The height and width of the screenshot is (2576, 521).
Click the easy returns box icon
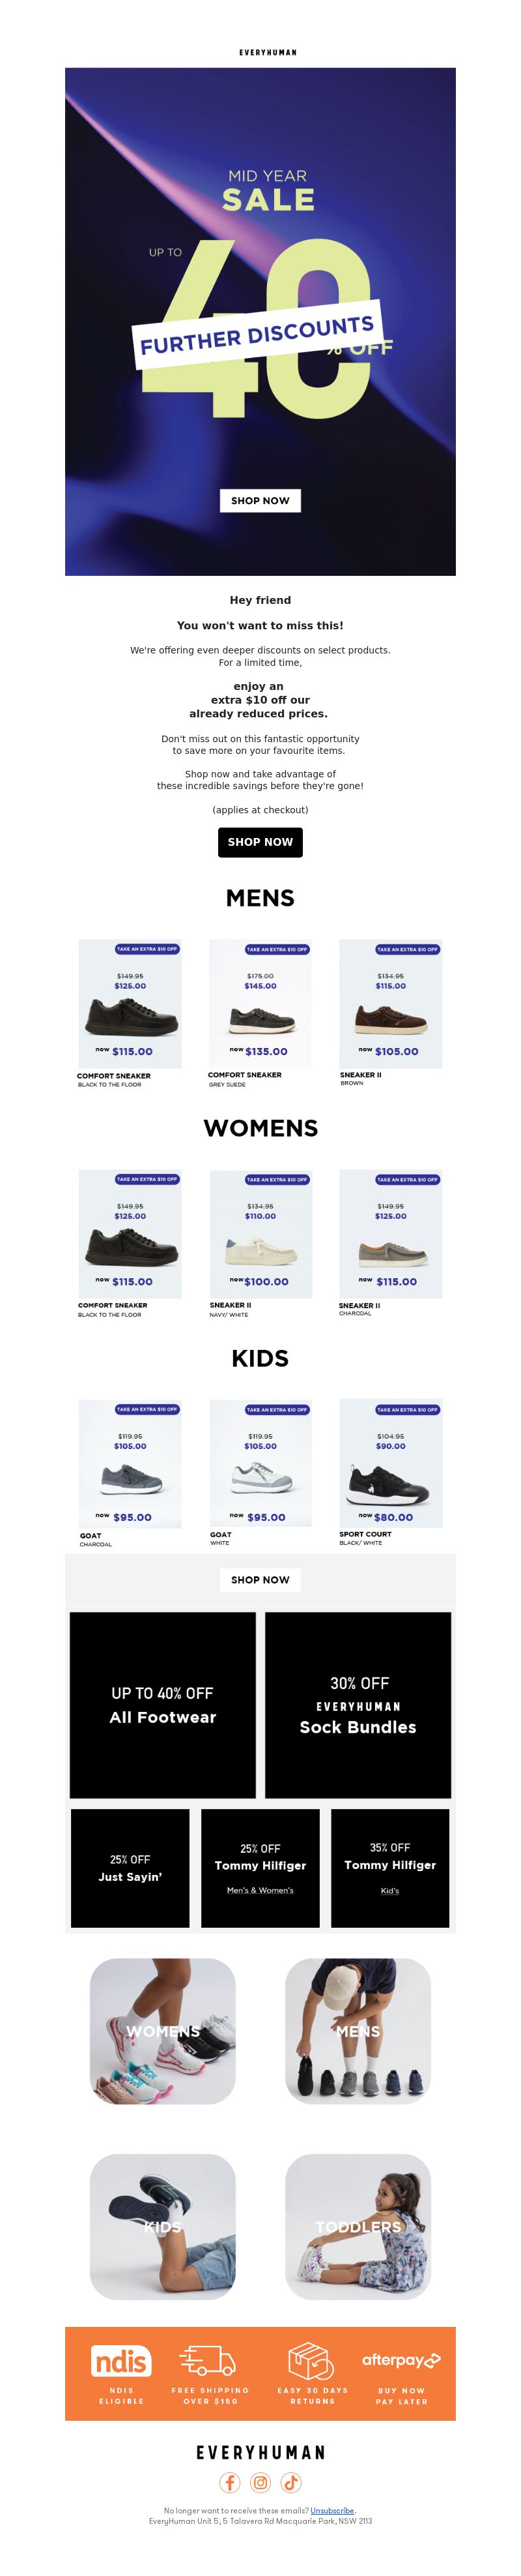click(x=311, y=2361)
